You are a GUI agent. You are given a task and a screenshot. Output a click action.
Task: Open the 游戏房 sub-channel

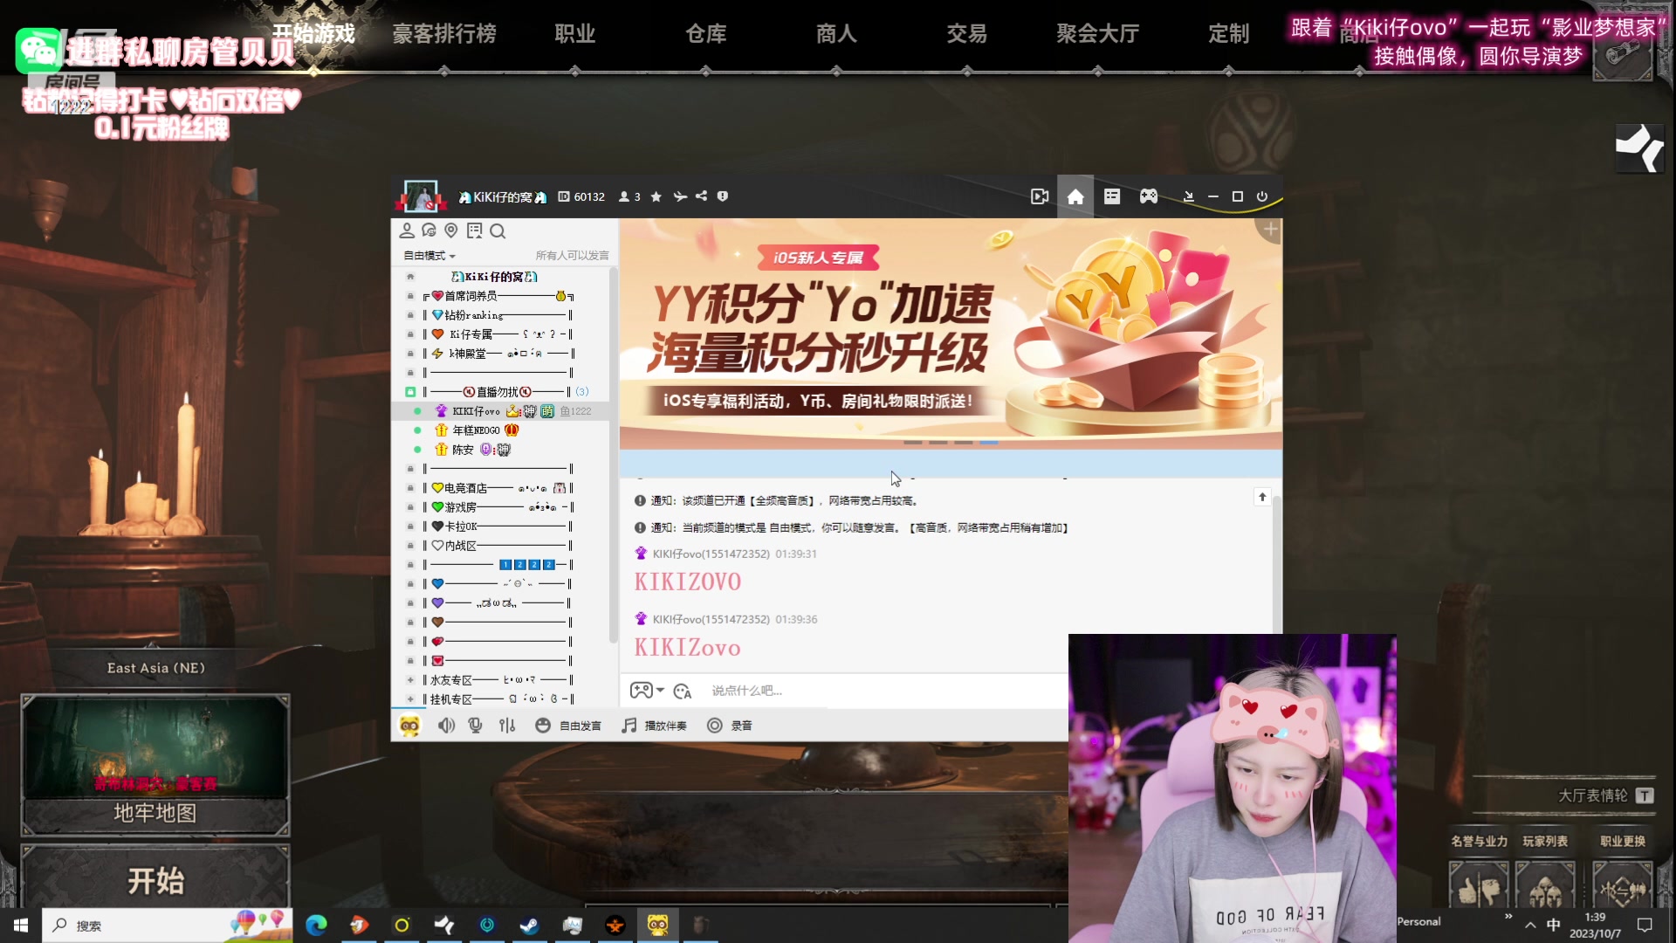(x=501, y=507)
